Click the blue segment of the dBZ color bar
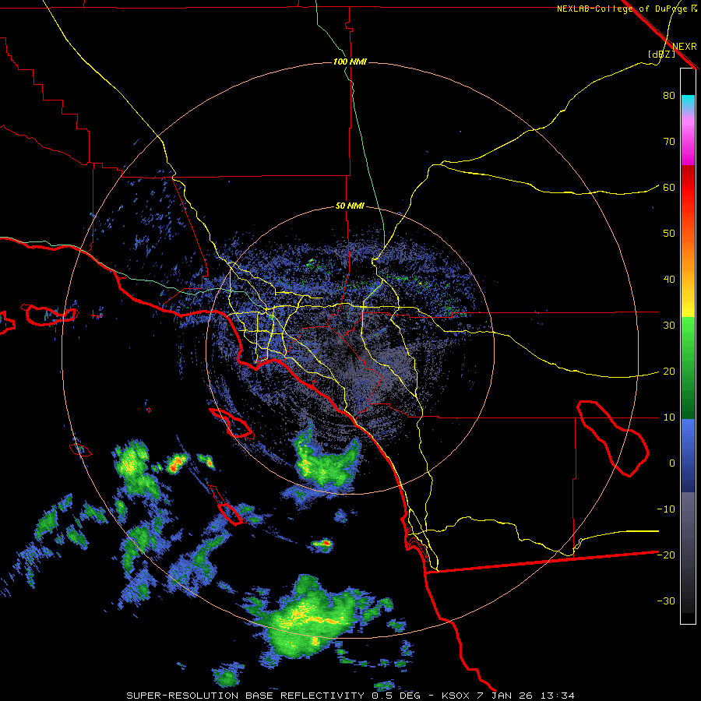Viewport: 701px width, 701px height. (688, 456)
